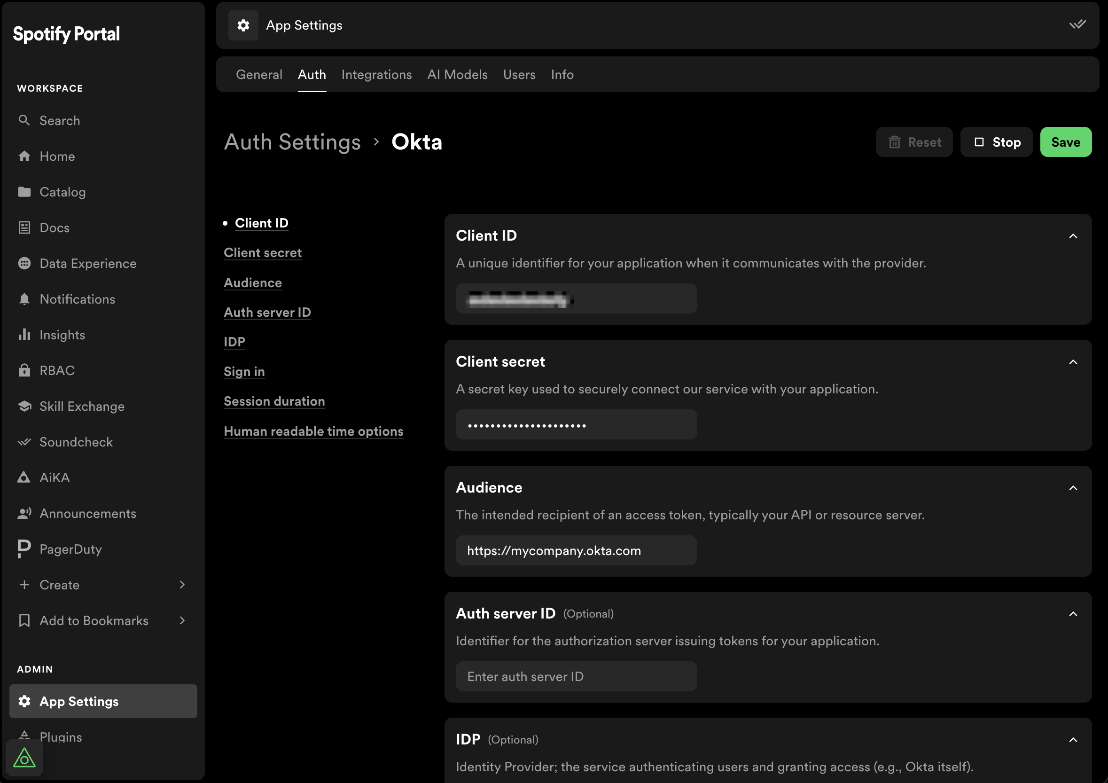Open AiKA triangle icon

(x=24, y=478)
